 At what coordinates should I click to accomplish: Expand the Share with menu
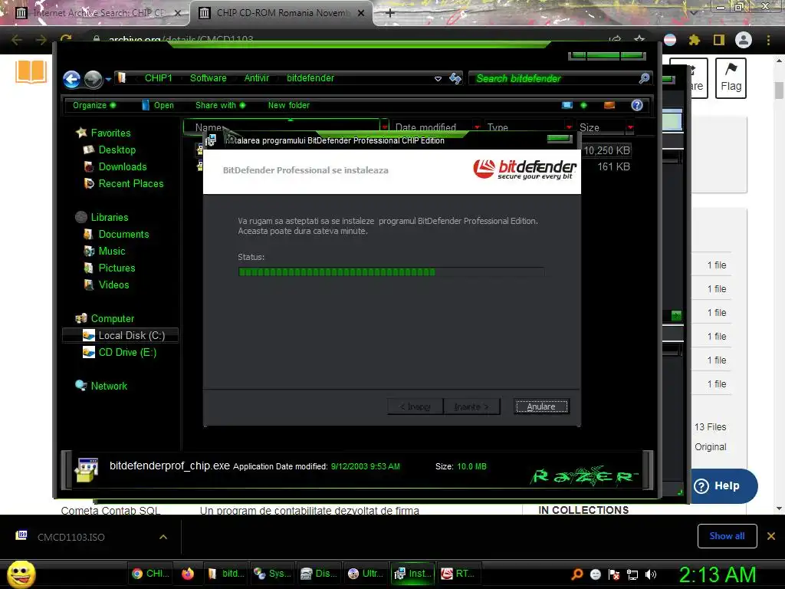tap(220, 105)
